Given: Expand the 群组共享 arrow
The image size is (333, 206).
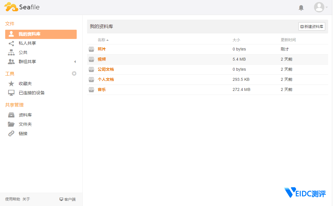Looking at the screenshot, I should [x=75, y=62].
